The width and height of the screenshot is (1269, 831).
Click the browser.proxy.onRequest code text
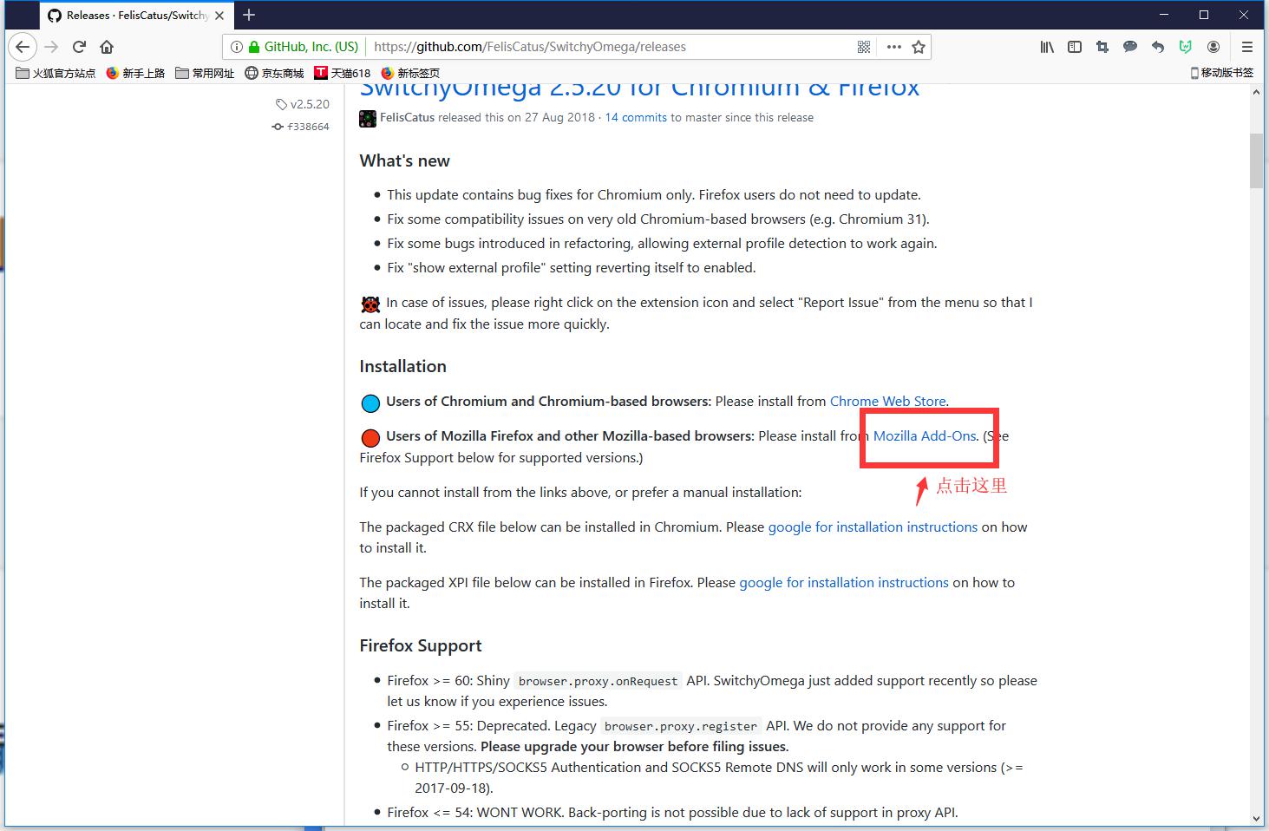click(x=598, y=682)
